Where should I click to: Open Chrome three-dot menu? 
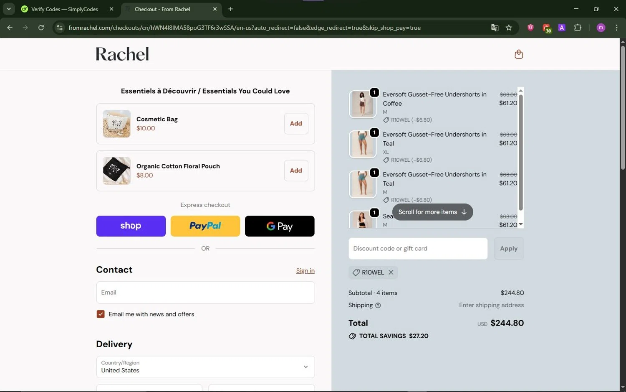coord(616,28)
